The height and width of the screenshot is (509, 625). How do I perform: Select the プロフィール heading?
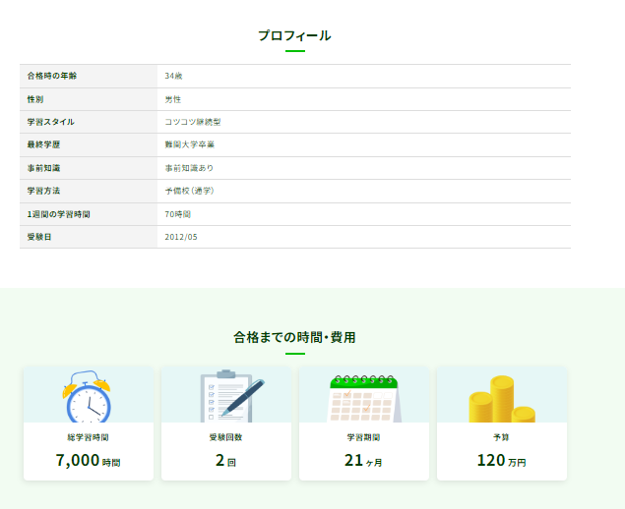(294, 35)
